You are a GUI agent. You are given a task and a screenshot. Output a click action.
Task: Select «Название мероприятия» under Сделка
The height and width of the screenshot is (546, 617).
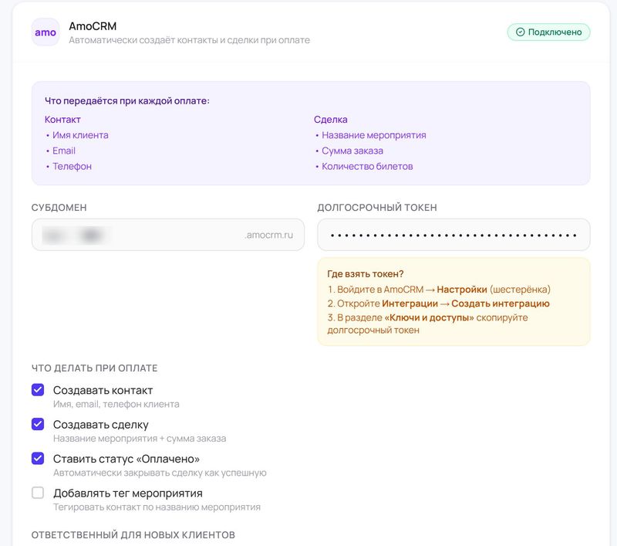click(x=373, y=135)
